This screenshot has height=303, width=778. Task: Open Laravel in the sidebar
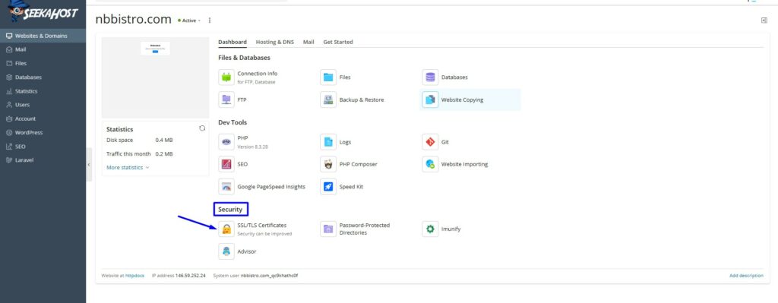coord(43,160)
